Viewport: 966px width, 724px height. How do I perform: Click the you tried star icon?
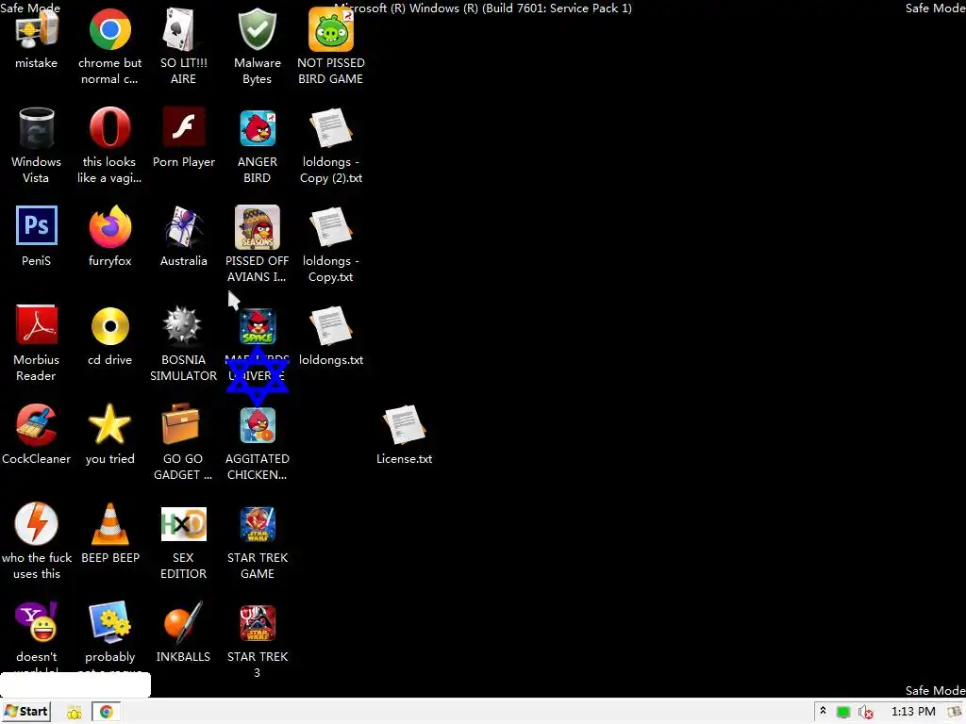(x=109, y=423)
